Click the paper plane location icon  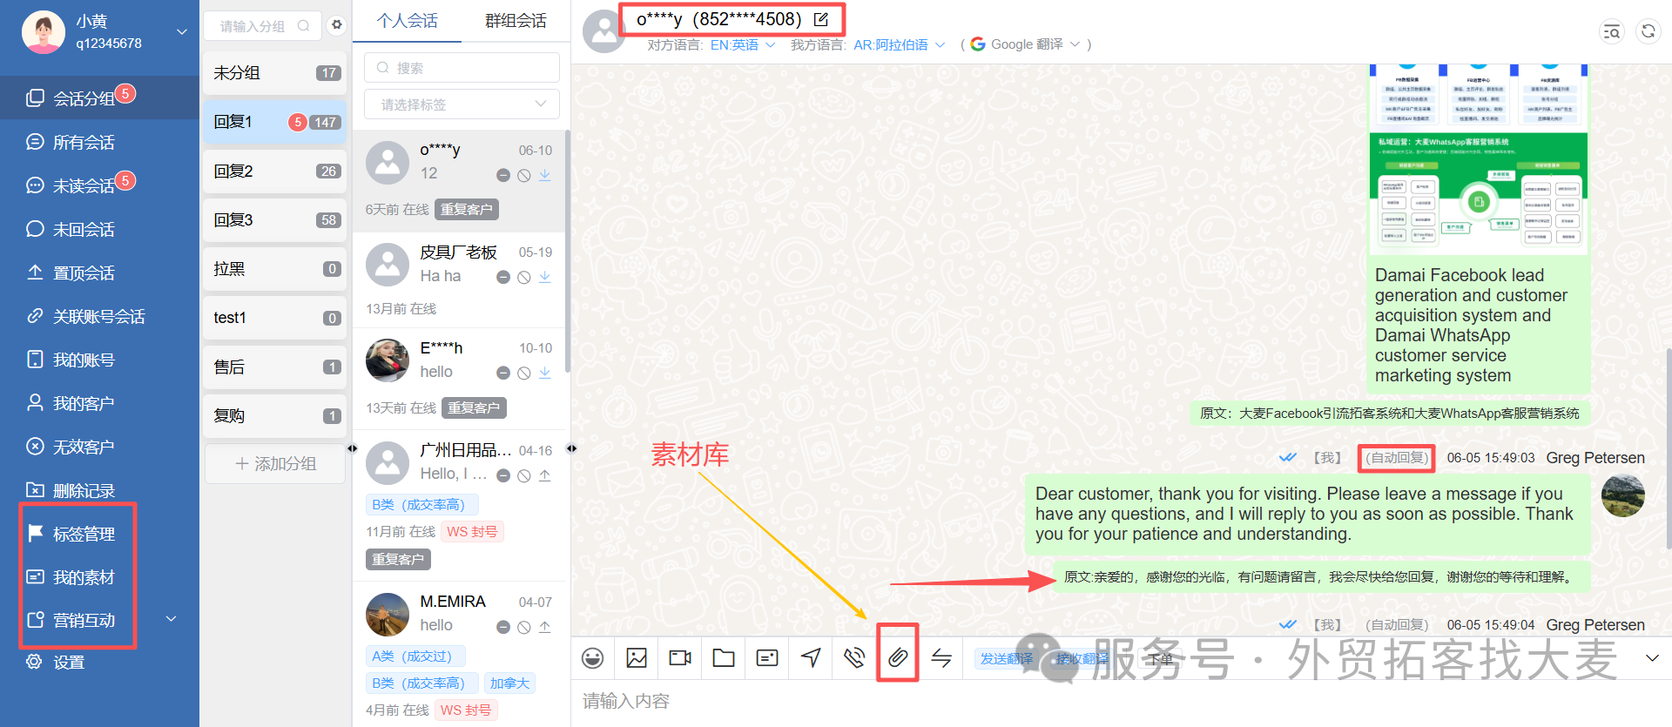[811, 658]
